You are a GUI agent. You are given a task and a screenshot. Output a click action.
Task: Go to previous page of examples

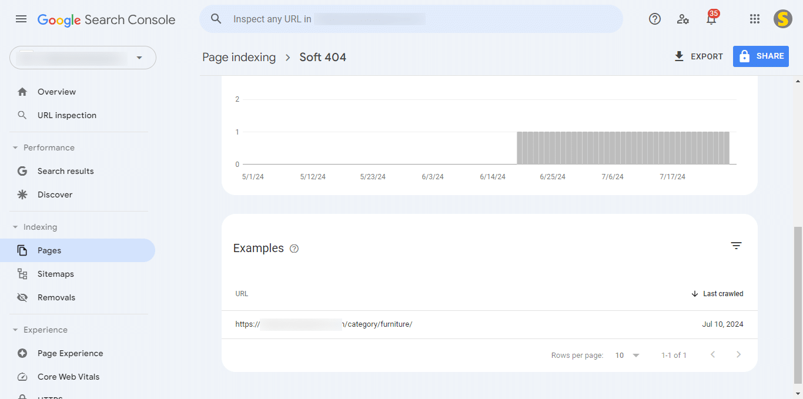712,354
